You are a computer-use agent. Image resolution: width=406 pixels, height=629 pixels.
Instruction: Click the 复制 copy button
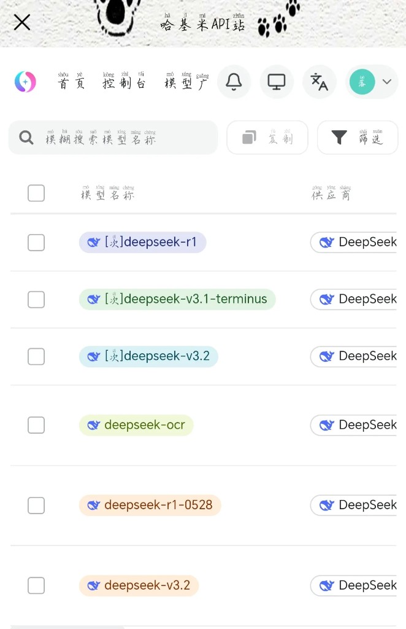[267, 137]
